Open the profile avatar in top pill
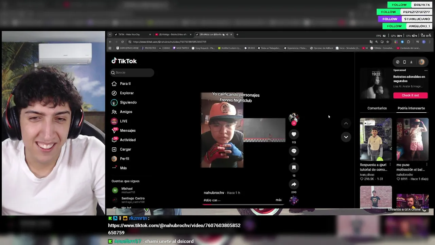 point(422,62)
